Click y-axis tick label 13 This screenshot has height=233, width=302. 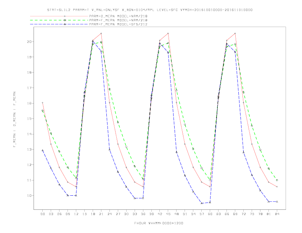pos(29,149)
